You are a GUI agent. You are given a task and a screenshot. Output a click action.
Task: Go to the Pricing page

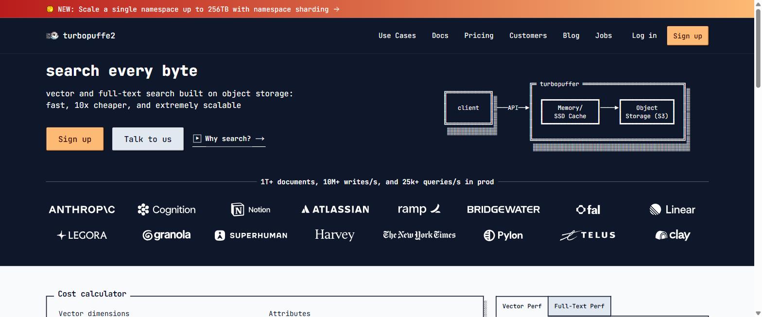coord(479,35)
